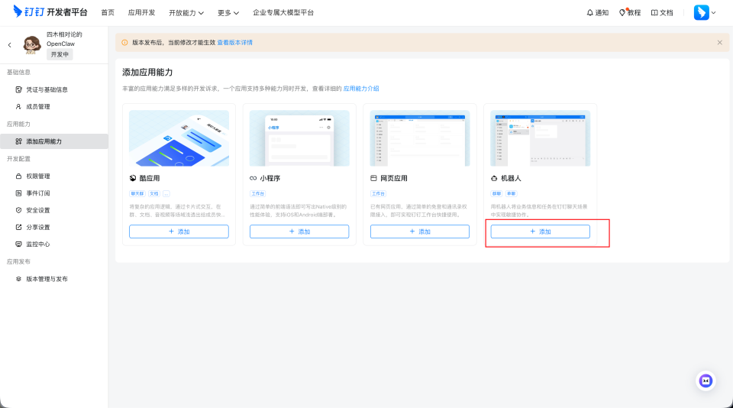Image resolution: width=733 pixels, height=408 pixels.
Task: Click the member management person icon
Action: click(x=18, y=107)
